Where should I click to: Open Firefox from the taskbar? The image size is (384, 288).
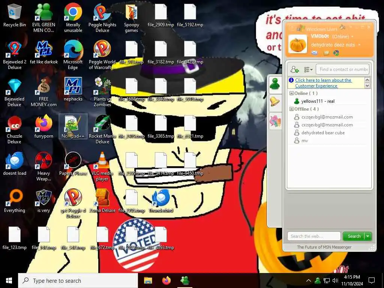[x=166, y=280]
